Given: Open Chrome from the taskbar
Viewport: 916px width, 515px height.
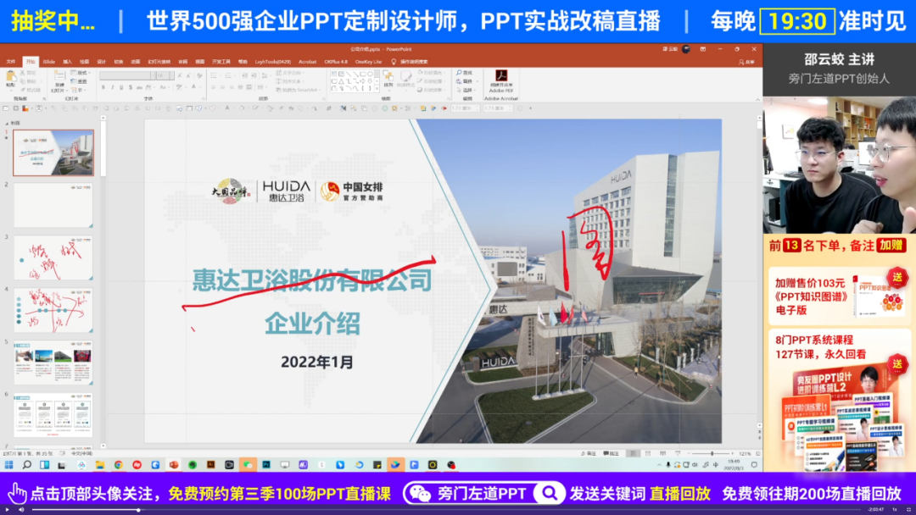Looking at the screenshot, I should click(x=119, y=465).
